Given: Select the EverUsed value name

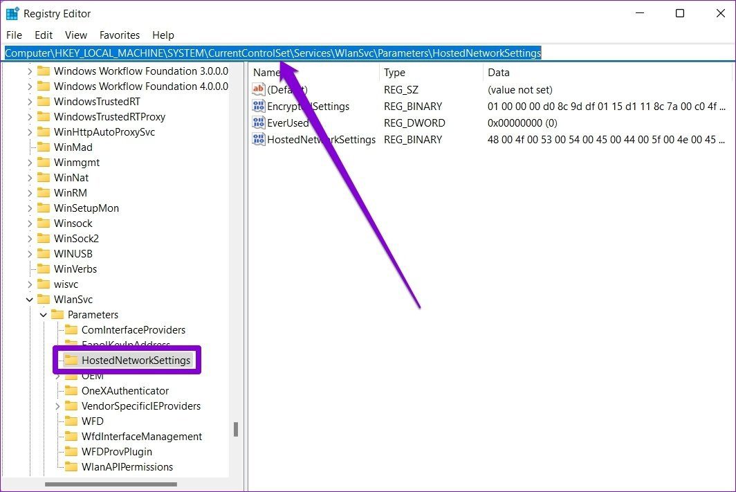Looking at the screenshot, I should tap(288, 123).
